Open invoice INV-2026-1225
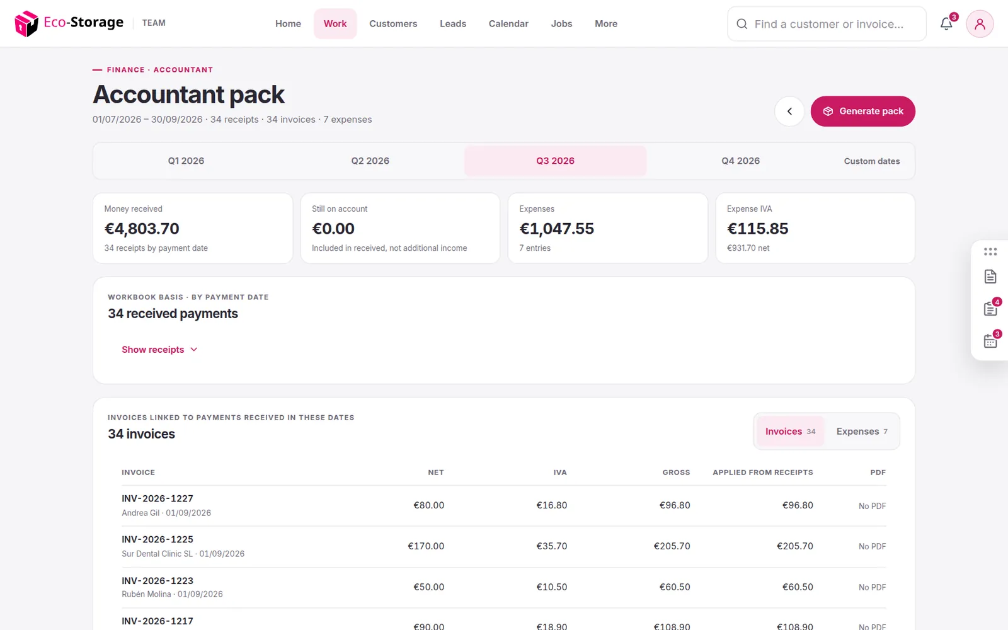The image size is (1008, 630). 157,539
